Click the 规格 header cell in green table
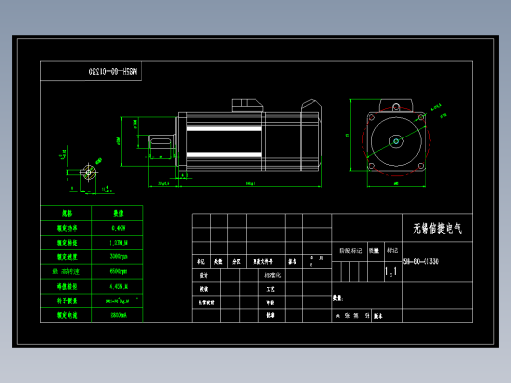511x383 pixels. click(67, 213)
